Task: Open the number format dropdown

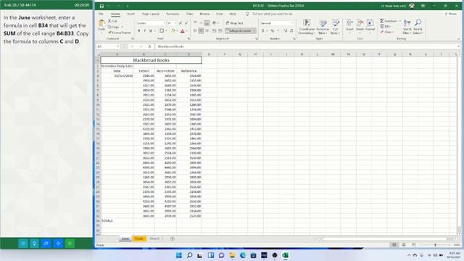Action: pyautogui.click(x=292, y=23)
